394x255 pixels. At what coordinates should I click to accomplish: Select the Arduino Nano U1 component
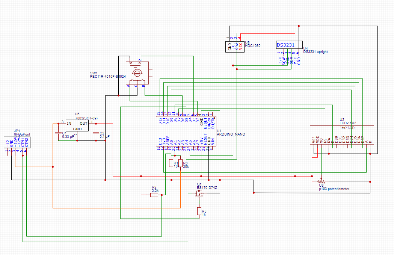[186, 131]
